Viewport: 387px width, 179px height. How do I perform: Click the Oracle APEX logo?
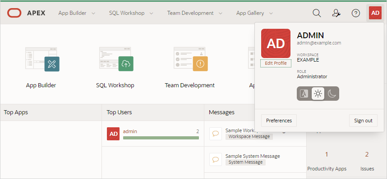coord(26,13)
